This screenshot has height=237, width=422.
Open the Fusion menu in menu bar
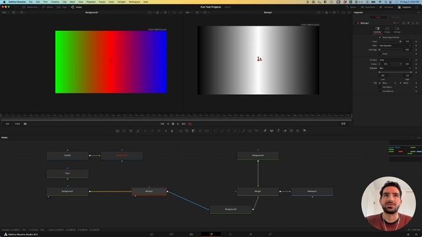pyautogui.click(x=102, y=2)
